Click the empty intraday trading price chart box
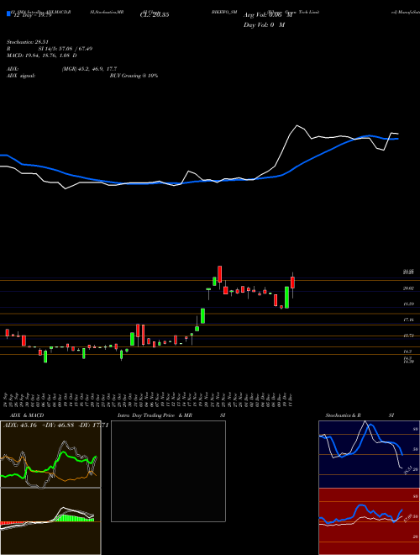This screenshot has width=420, height=555. click(168, 471)
